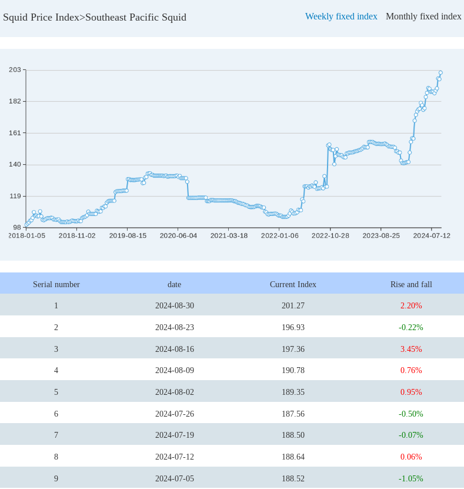Click the -0.50% fall value

click(x=411, y=414)
